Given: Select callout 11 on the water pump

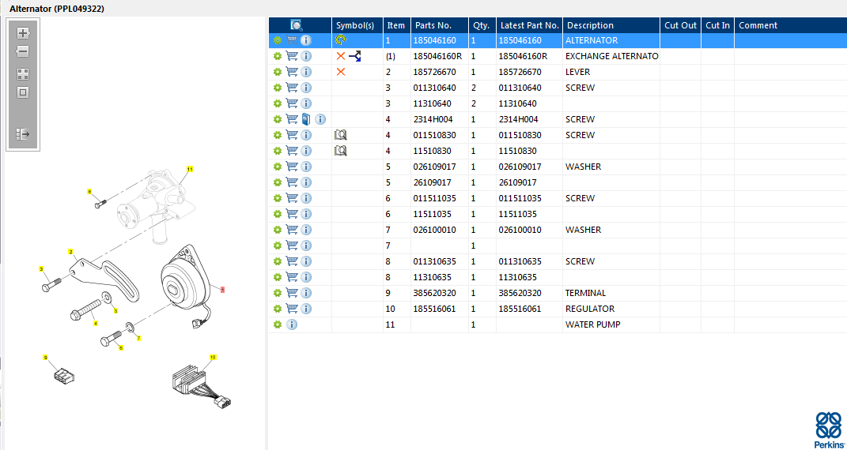Looking at the screenshot, I should pyautogui.click(x=190, y=169).
